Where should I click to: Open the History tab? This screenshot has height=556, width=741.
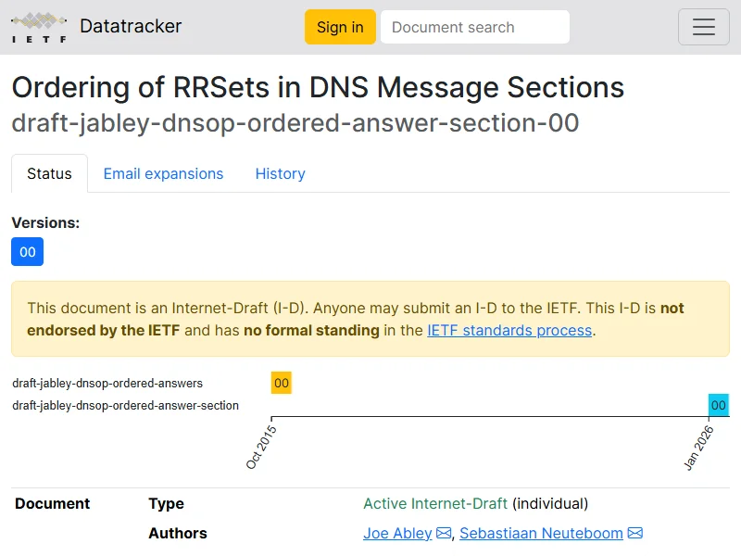(280, 173)
